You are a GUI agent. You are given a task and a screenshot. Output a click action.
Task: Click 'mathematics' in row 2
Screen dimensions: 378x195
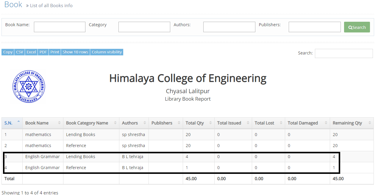(x=38, y=146)
